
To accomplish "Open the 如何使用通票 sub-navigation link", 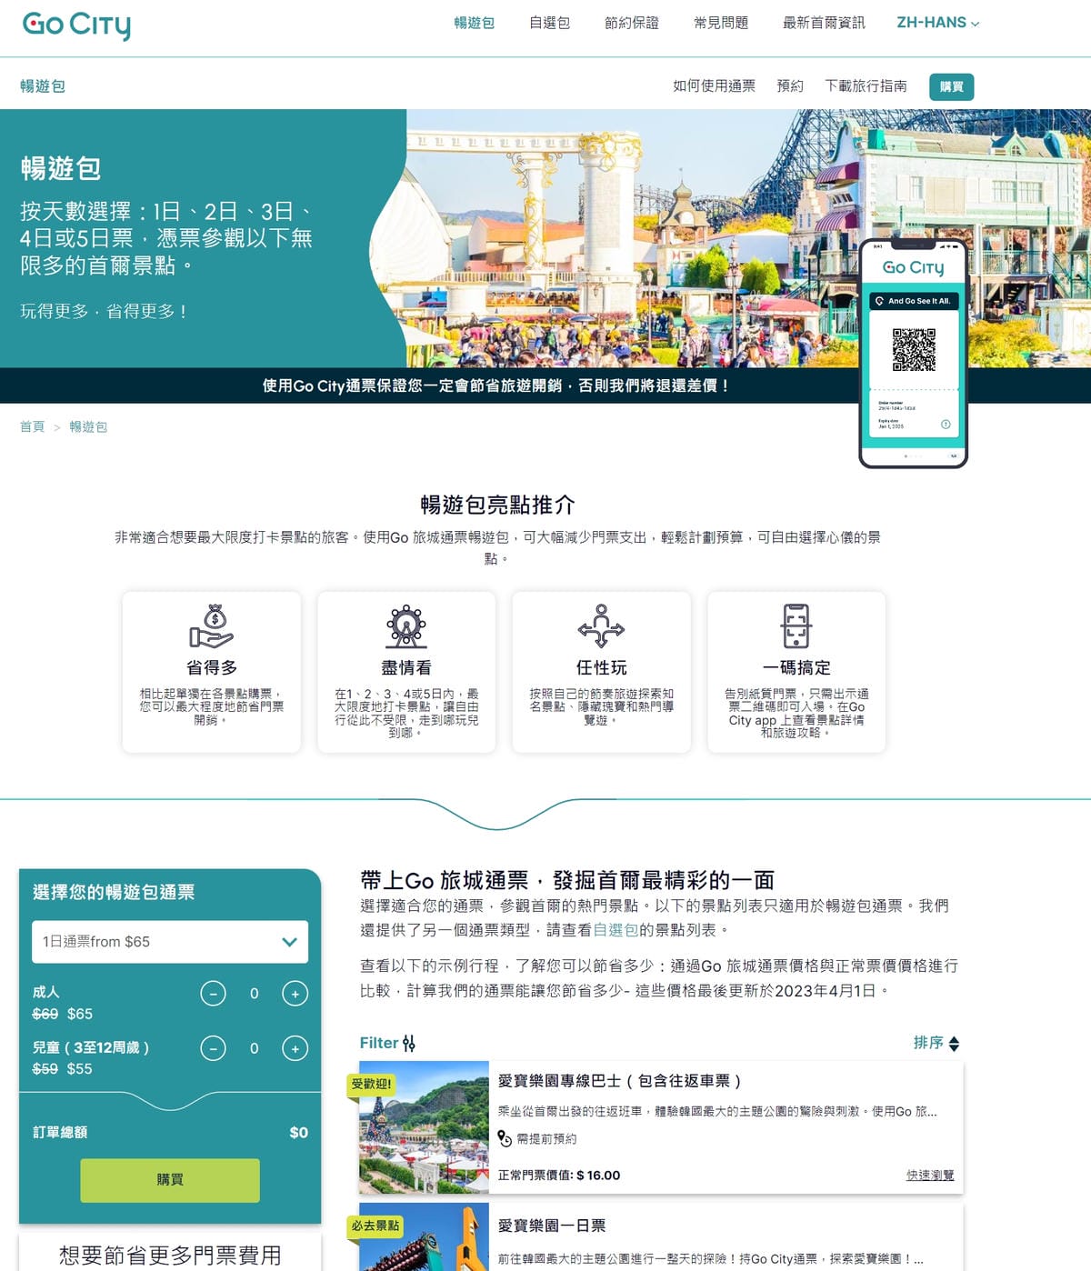I will tap(714, 85).
